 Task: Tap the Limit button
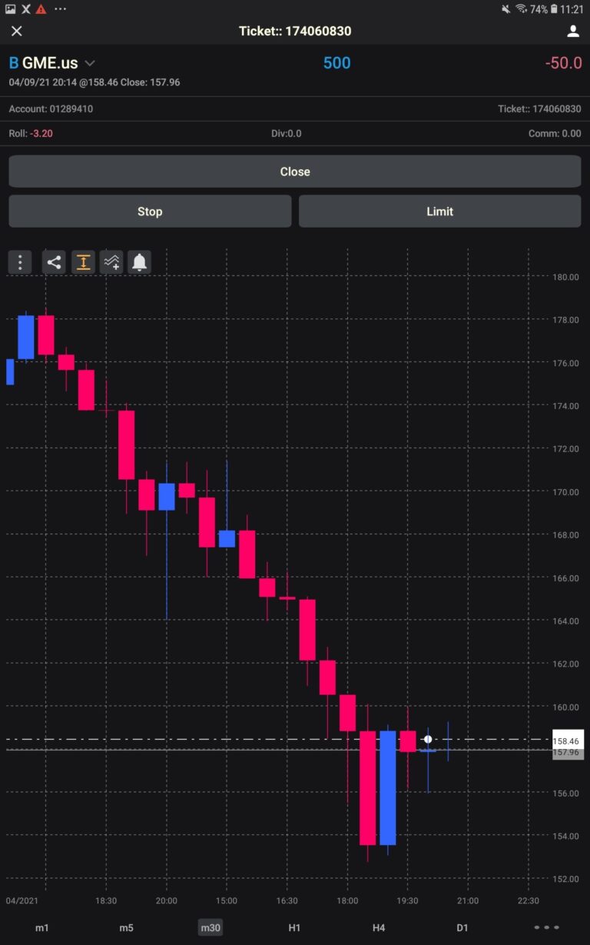[439, 211]
